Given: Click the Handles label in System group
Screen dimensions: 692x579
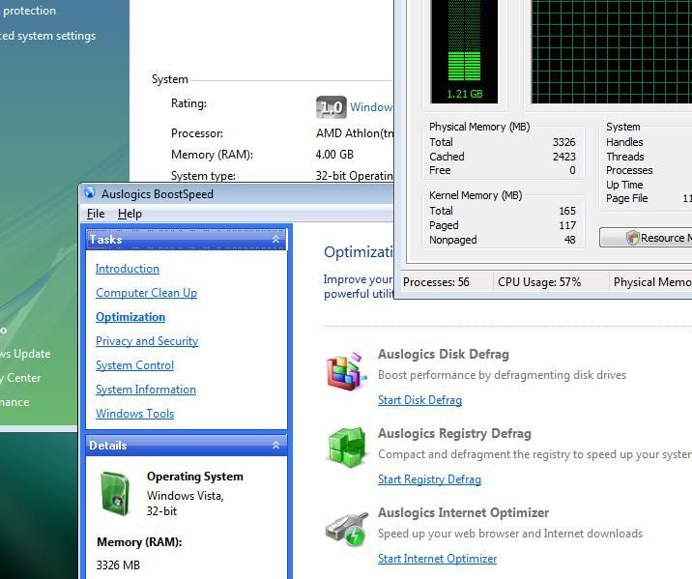Looking at the screenshot, I should [624, 142].
